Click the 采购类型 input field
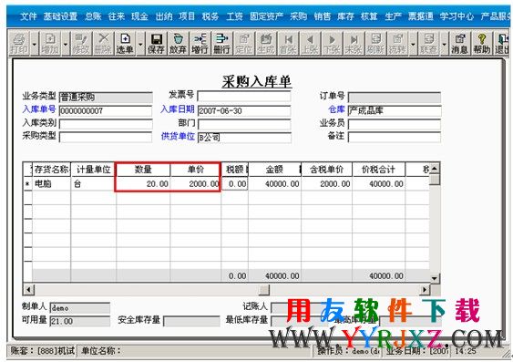The width and height of the screenshot is (513, 362). point(106,138)
